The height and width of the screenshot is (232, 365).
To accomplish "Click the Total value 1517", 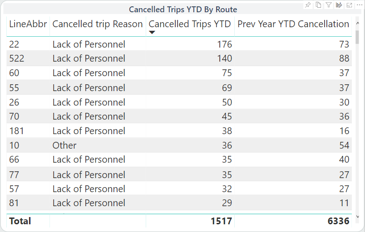I will (x=221, y=221).
